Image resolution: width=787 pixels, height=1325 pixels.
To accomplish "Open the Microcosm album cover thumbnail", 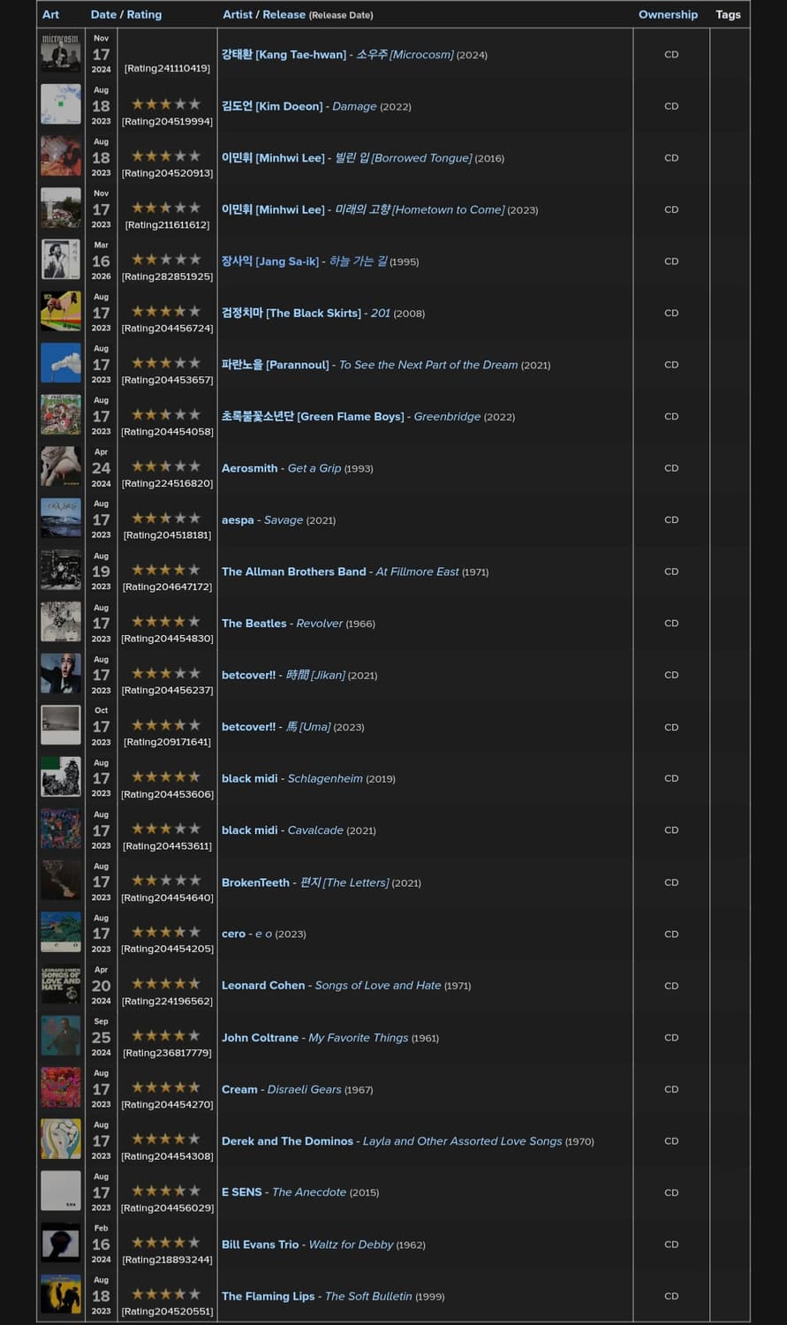I will coord(61,53).
